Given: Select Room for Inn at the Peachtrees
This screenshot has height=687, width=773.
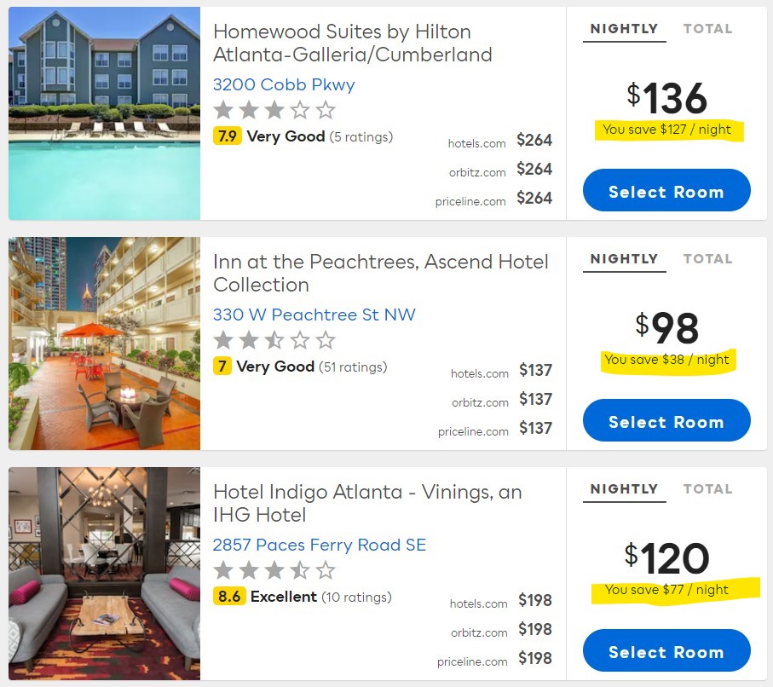Looking at the screenshot, I should [x=666, y=421].
